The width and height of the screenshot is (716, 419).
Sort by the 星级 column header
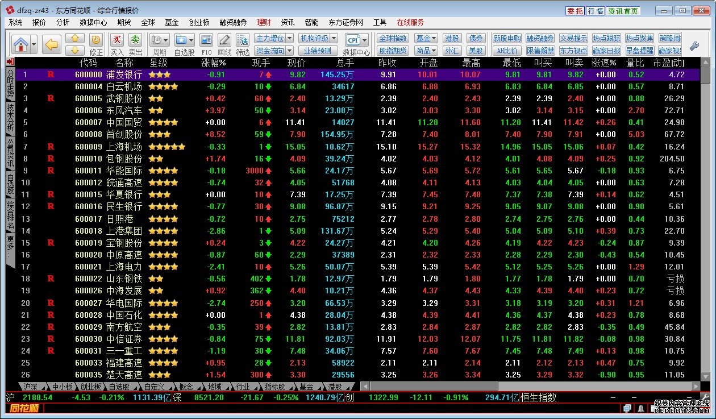[158, 63]
